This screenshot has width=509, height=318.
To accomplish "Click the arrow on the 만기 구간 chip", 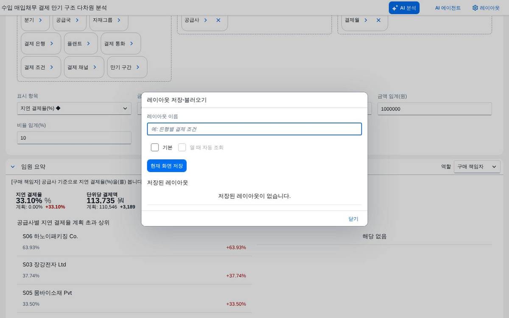I will coord(138,67).
